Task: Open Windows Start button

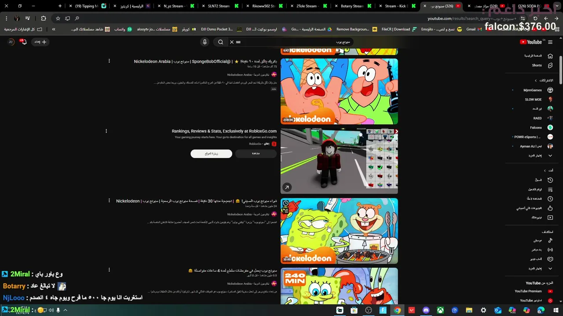Action: (556, 310)
